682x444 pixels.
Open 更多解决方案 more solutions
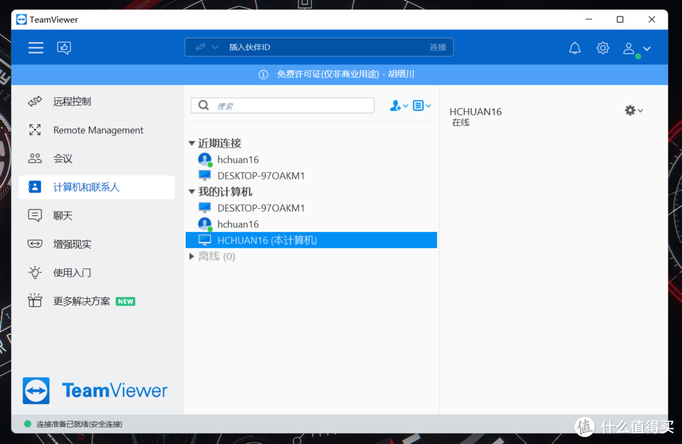[x=97, y=301]
